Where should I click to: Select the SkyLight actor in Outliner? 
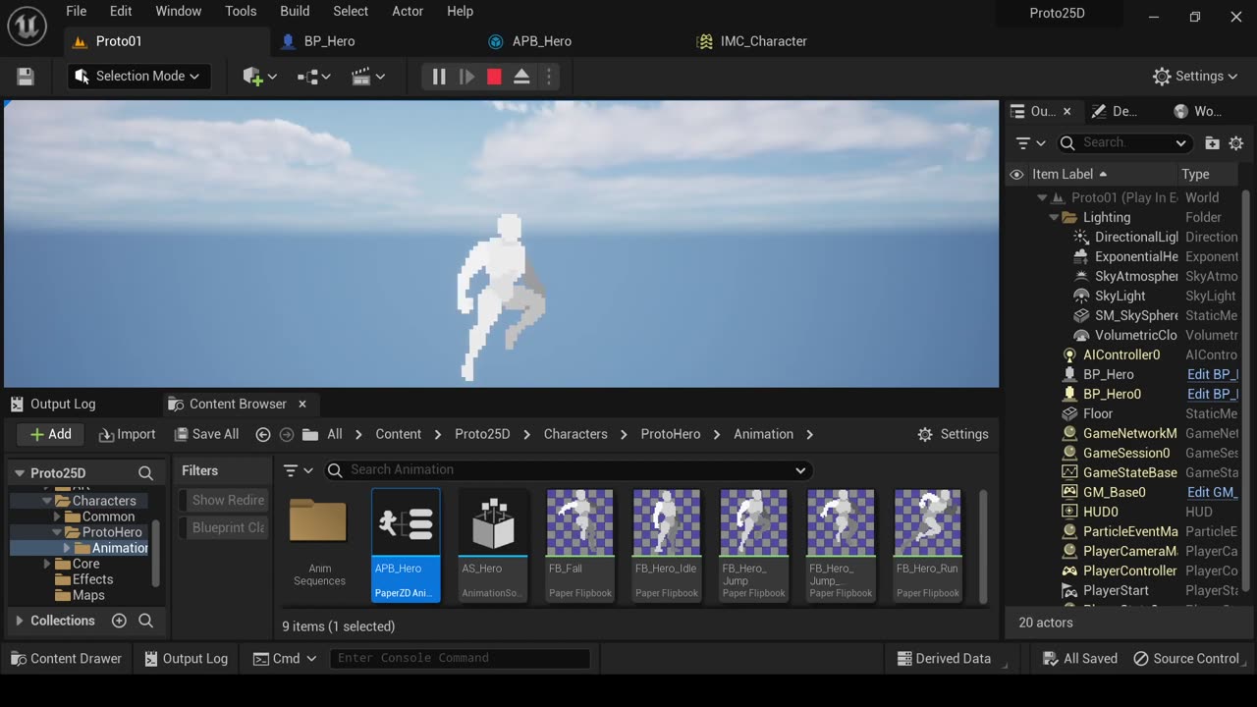click(1120, 296)
